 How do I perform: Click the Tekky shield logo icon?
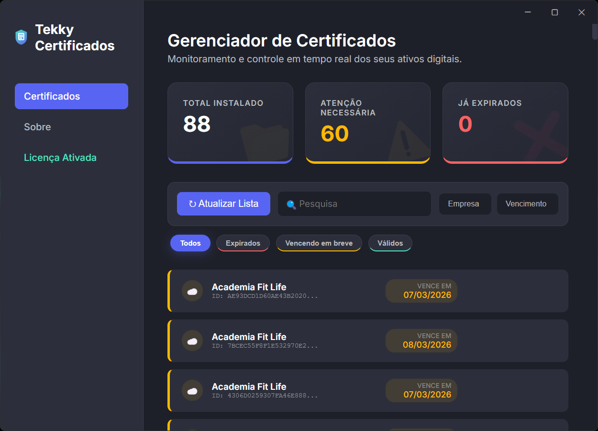(21, 37)
